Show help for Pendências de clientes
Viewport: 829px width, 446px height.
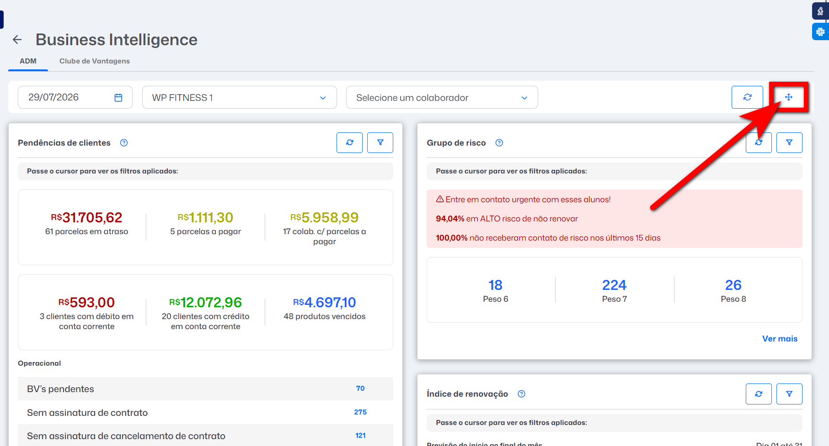pyautogui.click(x=124, y=143)
